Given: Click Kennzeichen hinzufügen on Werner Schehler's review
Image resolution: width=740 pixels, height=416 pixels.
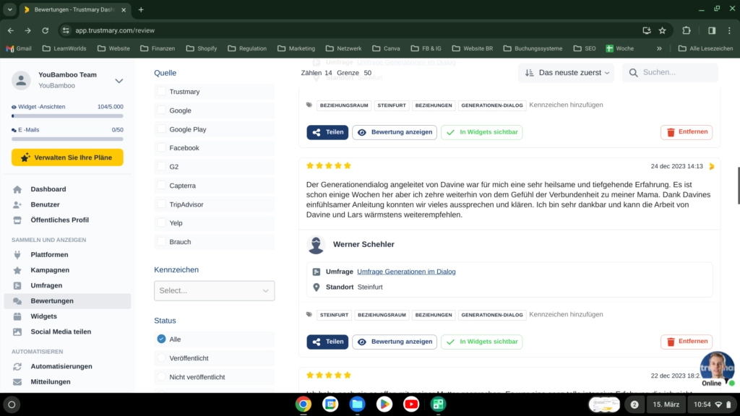Looking at the screenshot, I should click(566, 315).
